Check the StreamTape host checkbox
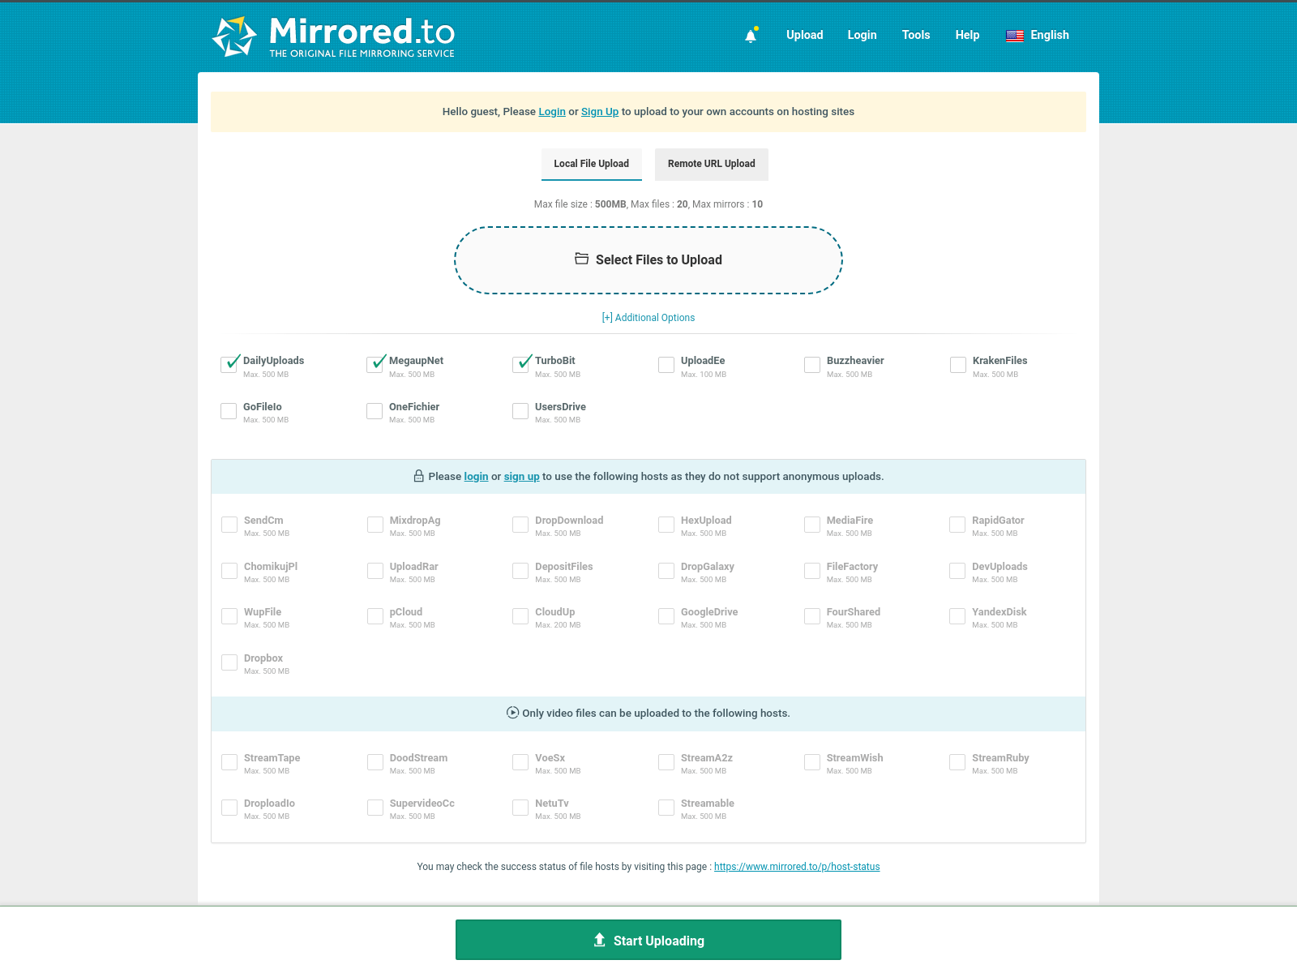Image resolution: width=1297 pixels, height=973 pixels. (x=229, y=762)
